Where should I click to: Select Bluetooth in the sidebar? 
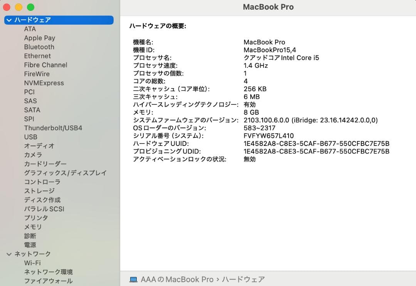coord(39,47)
